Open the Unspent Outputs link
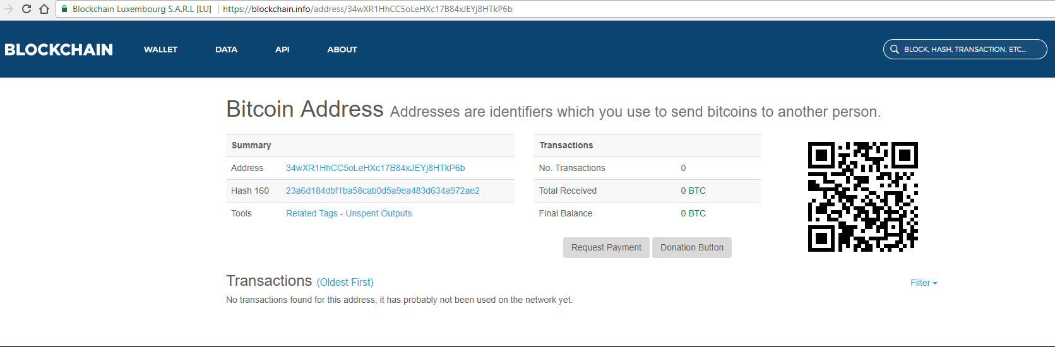This screenshot has width=1055, height=347. coord(379,213)
